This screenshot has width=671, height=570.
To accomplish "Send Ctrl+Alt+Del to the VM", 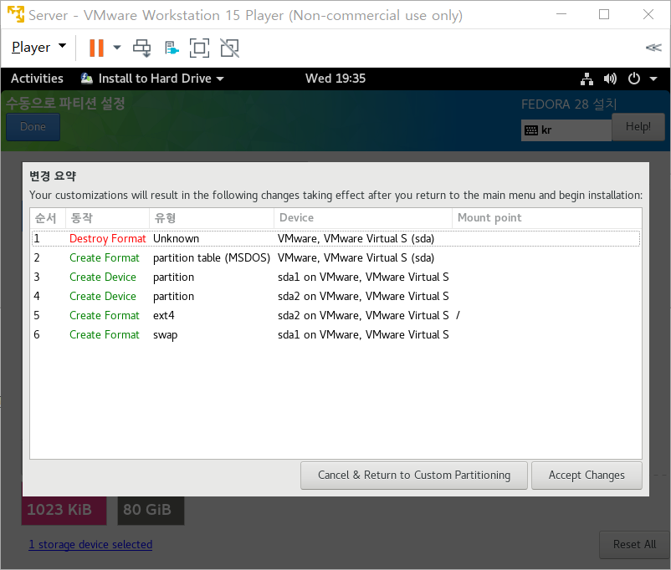I will tap(141, 48).
